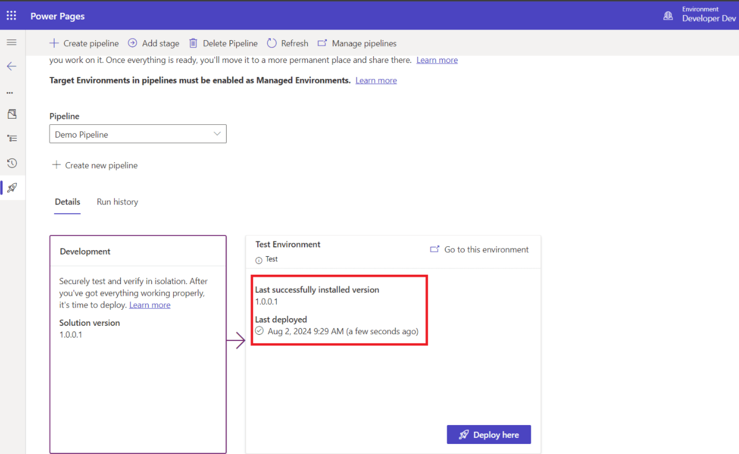Click the Development stage heading
The height and width of the screenshot is (454, 739).
85,251
